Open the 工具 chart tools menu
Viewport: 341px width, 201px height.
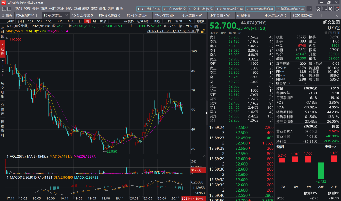[x=168, y=21]
